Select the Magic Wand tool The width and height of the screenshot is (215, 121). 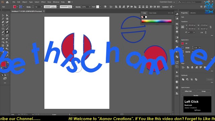click(3, 19)
